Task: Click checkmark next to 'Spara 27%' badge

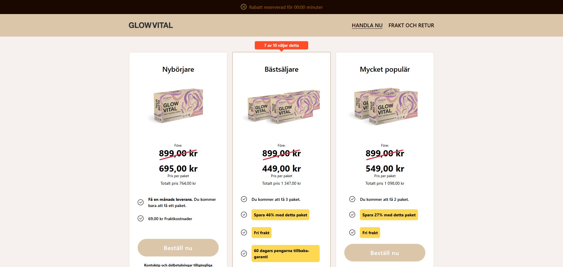Action: (x=352, y=215)
